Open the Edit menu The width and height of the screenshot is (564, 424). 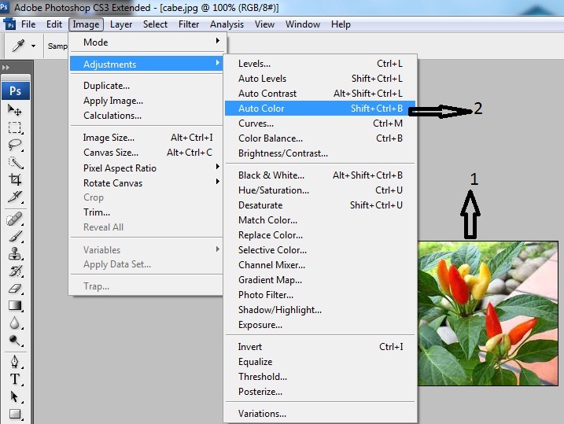54,24
